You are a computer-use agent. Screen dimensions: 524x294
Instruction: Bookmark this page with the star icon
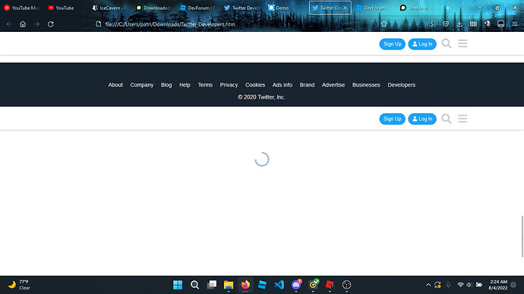[384, 24]
